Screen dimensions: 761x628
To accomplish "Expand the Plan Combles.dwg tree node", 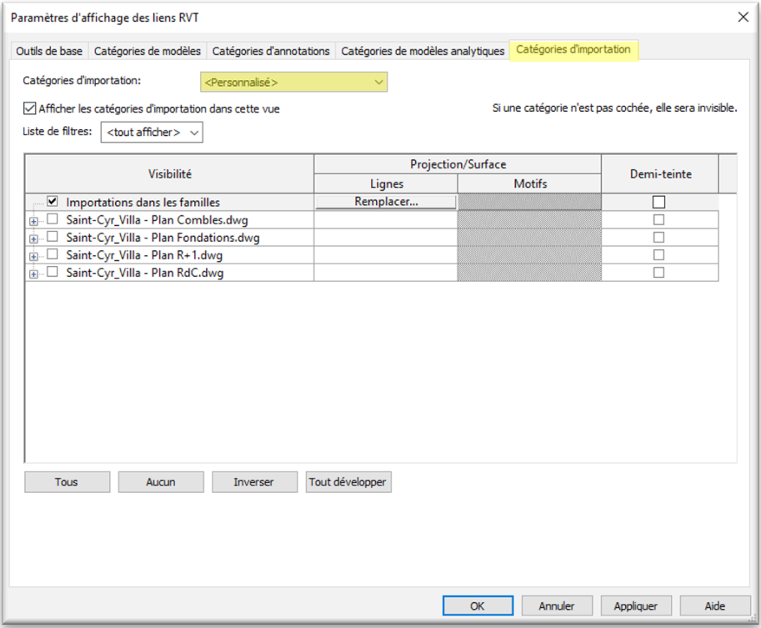I will 33,221.
